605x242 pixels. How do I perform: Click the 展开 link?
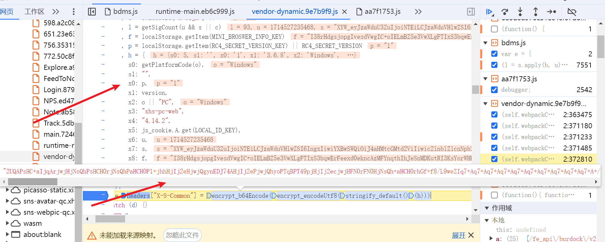(x=459, y=235)
